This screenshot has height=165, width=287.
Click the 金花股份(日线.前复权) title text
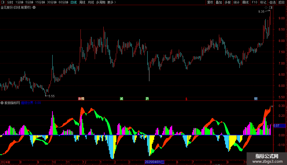(16, 8)
